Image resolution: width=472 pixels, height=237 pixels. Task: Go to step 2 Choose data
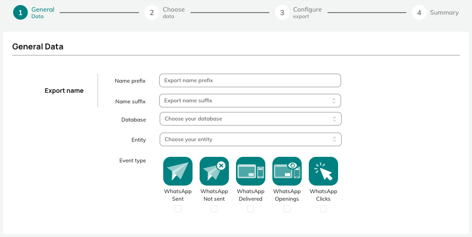(165, 13)
